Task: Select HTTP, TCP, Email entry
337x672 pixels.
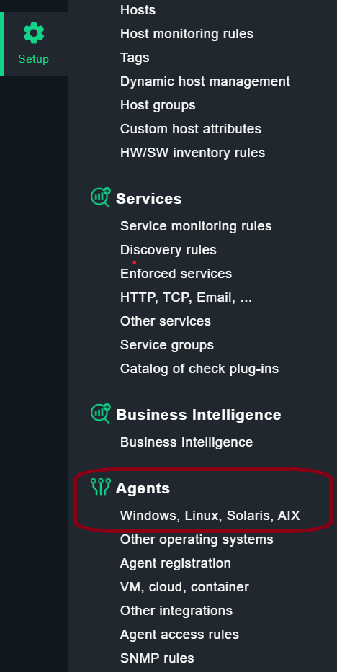Action: point(187,297)
